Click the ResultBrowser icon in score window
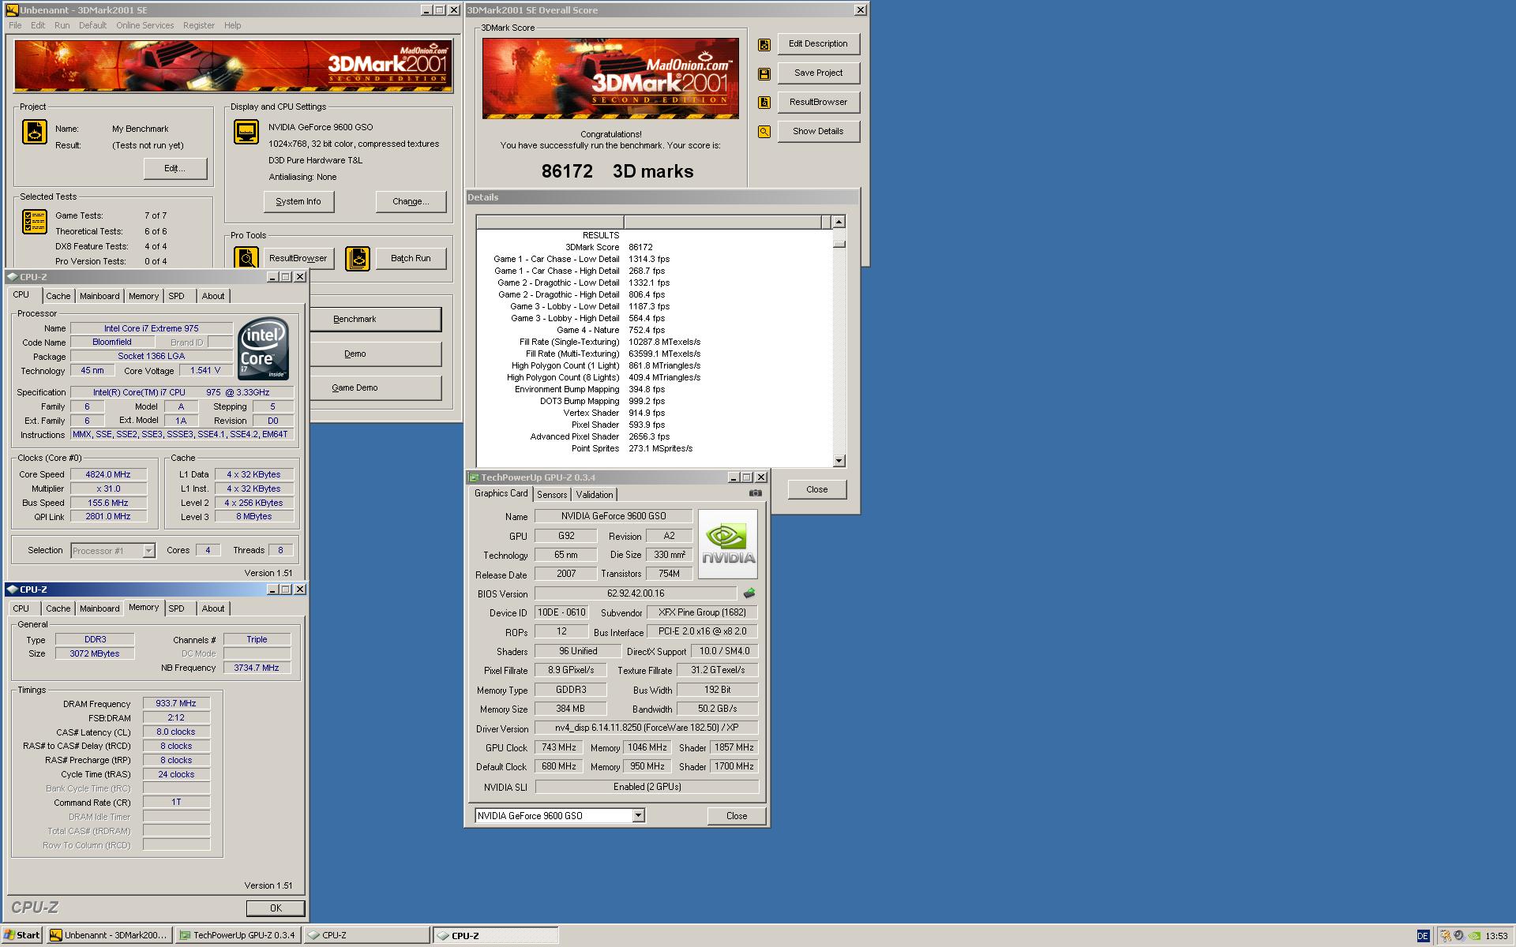Image resolution: width=1516 pixels, height=947 pixels. 764,103
